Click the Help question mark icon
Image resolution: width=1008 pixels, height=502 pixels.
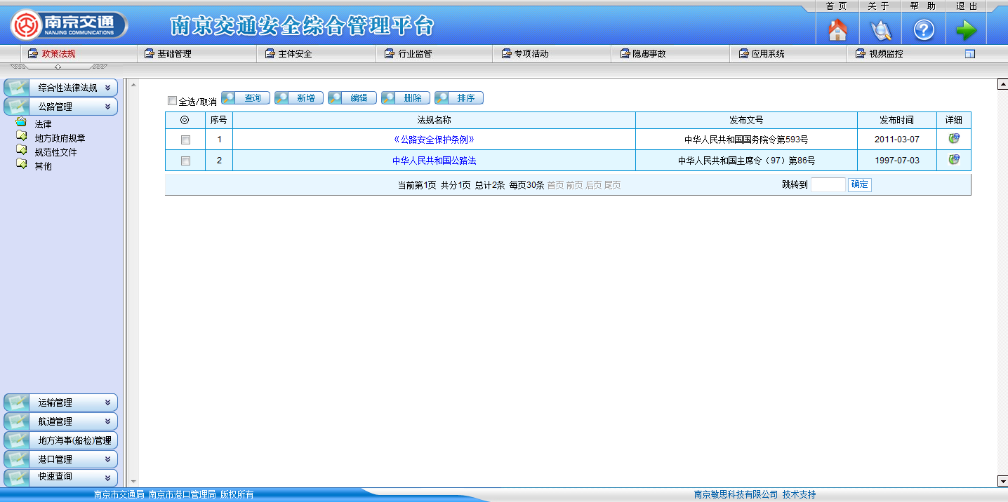(x=923, y=30)
